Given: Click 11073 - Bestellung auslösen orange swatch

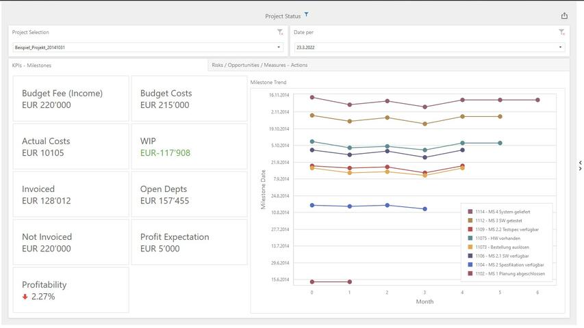Looking at the screenshot, I should (x=470, y=247).
